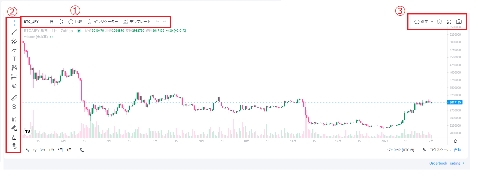This screenshot has height=181, width=478.
Task: Open the candlestick chart type dropdown
Action: [61, 22]
